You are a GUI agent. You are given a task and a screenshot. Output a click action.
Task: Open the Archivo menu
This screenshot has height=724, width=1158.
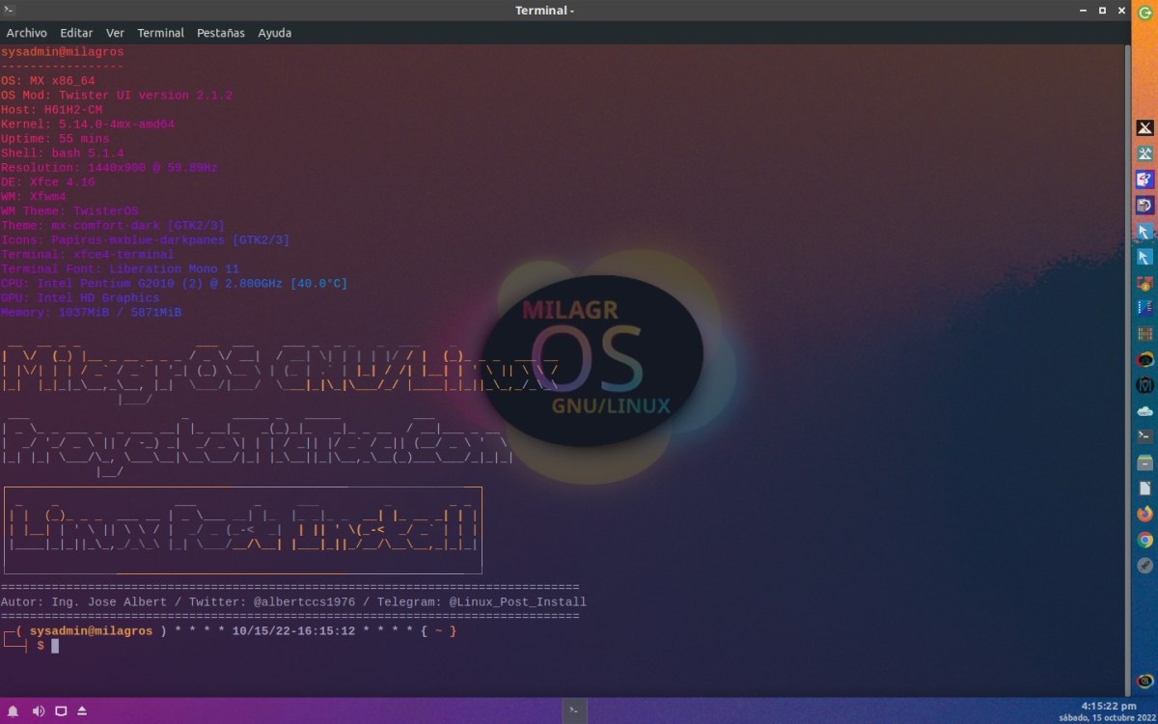tap(27, 33)
